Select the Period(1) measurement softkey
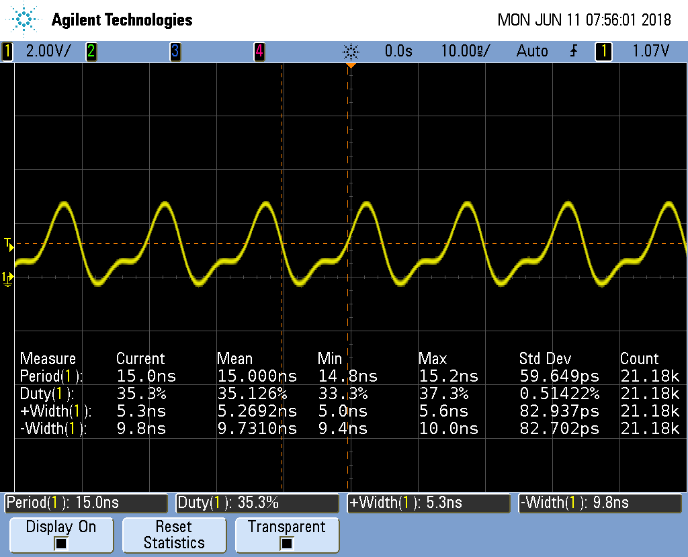Image resolution: width=688 pixels, height=557 pixels. tap(84, 503)
